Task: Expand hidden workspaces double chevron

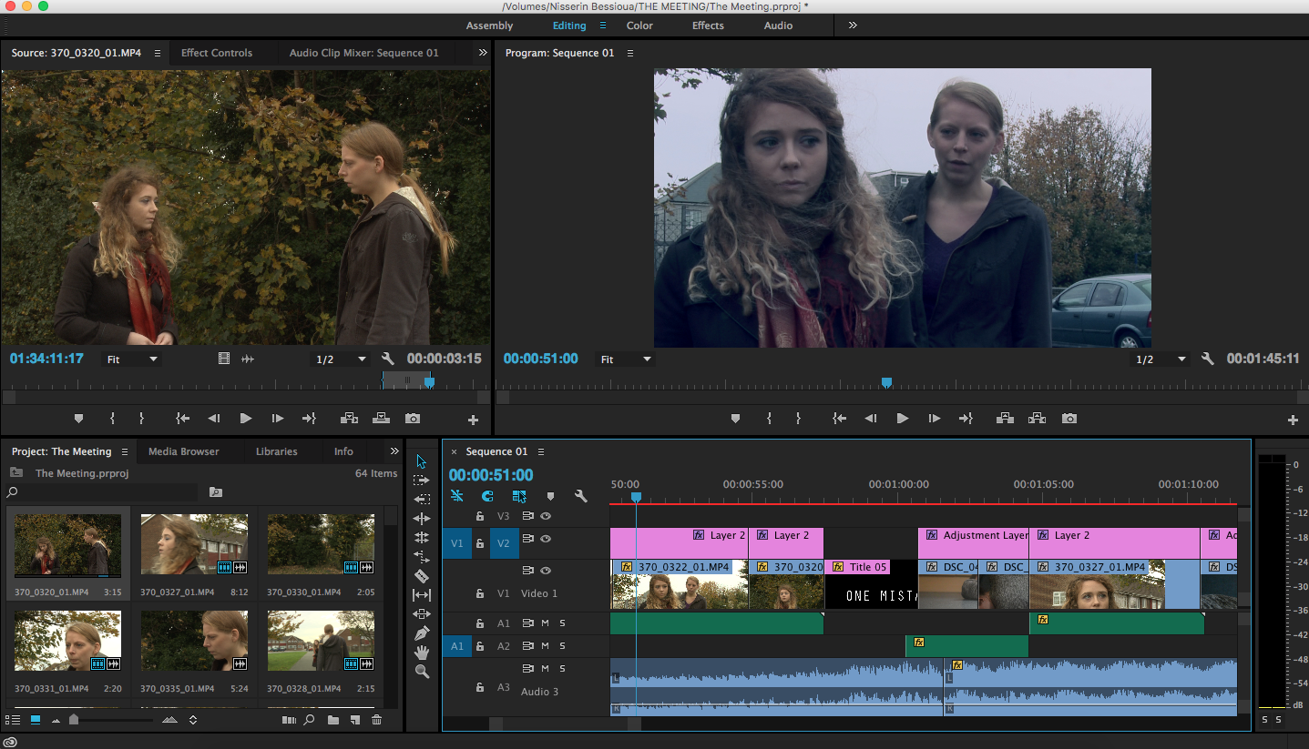Action: 853,25
